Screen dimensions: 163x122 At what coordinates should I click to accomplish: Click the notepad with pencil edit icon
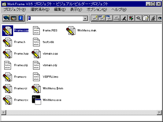click(x=146, y=18)
